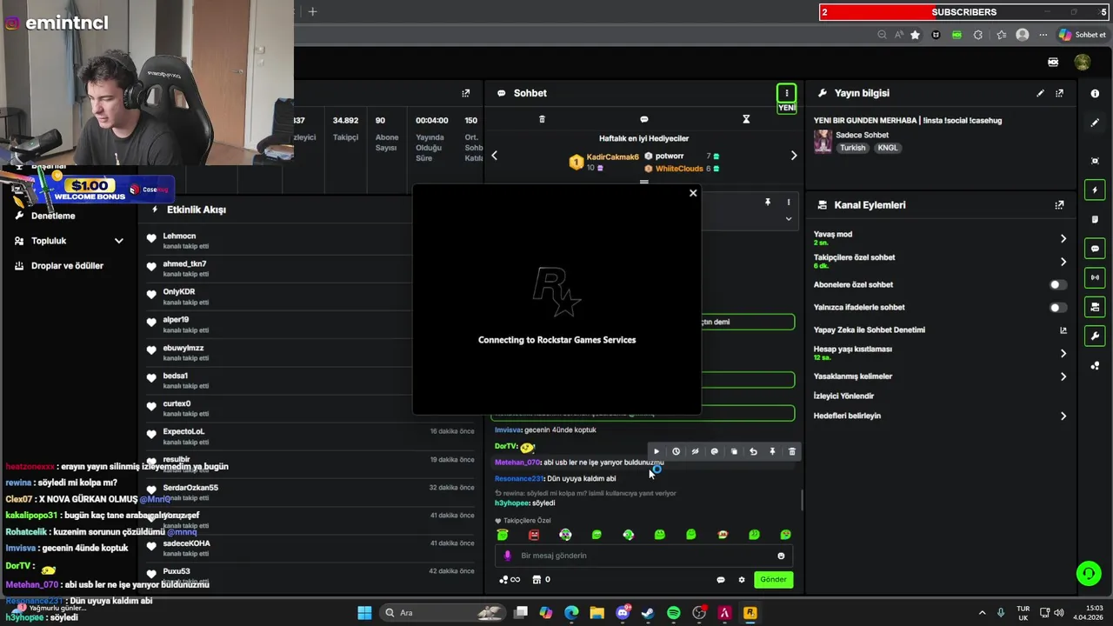Expand Takipçilere özel sohbet settings
The image size is (1113, 626).
point(1063,261)
